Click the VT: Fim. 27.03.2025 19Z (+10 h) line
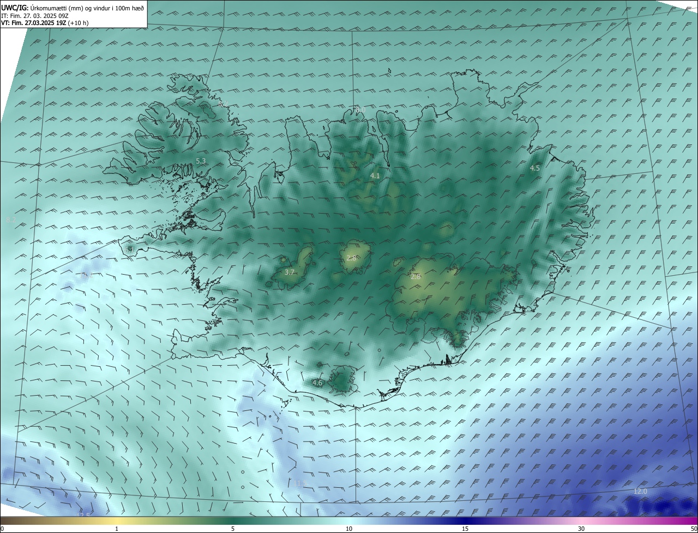This screenshot has height=533, width=698. coord(45,23)
